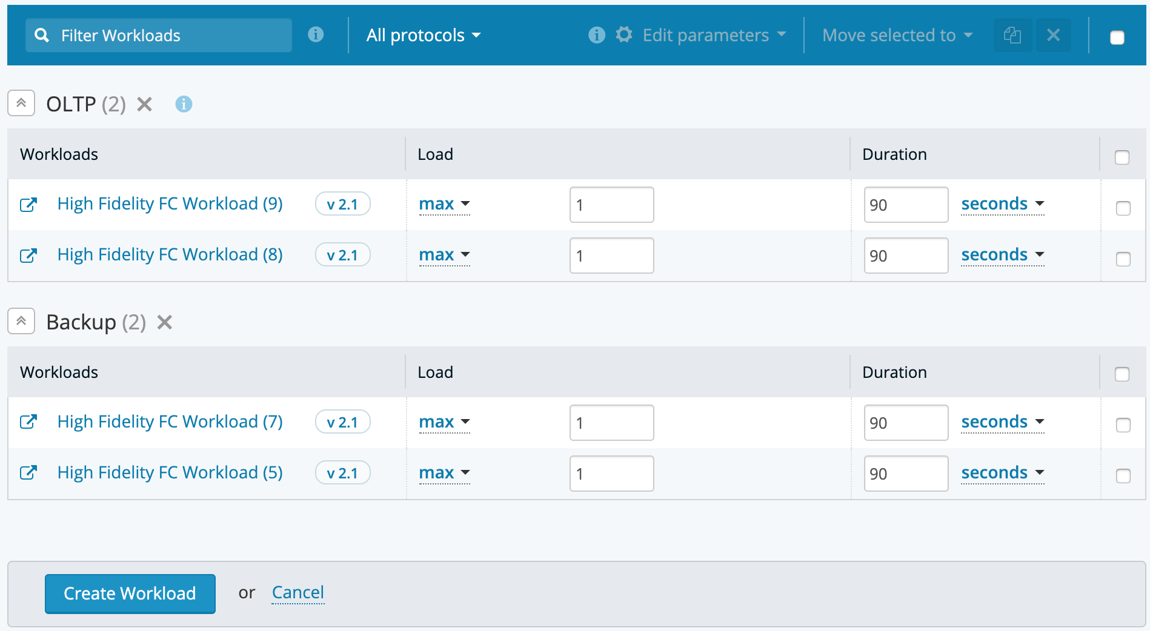Click the Cancel link
The width and height of the screenshot is (1150, 631).
pos(298,592)
